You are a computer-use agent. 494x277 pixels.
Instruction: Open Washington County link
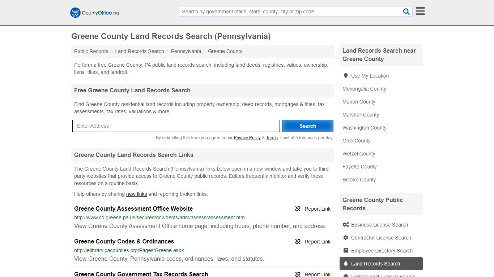pos(365,128)
